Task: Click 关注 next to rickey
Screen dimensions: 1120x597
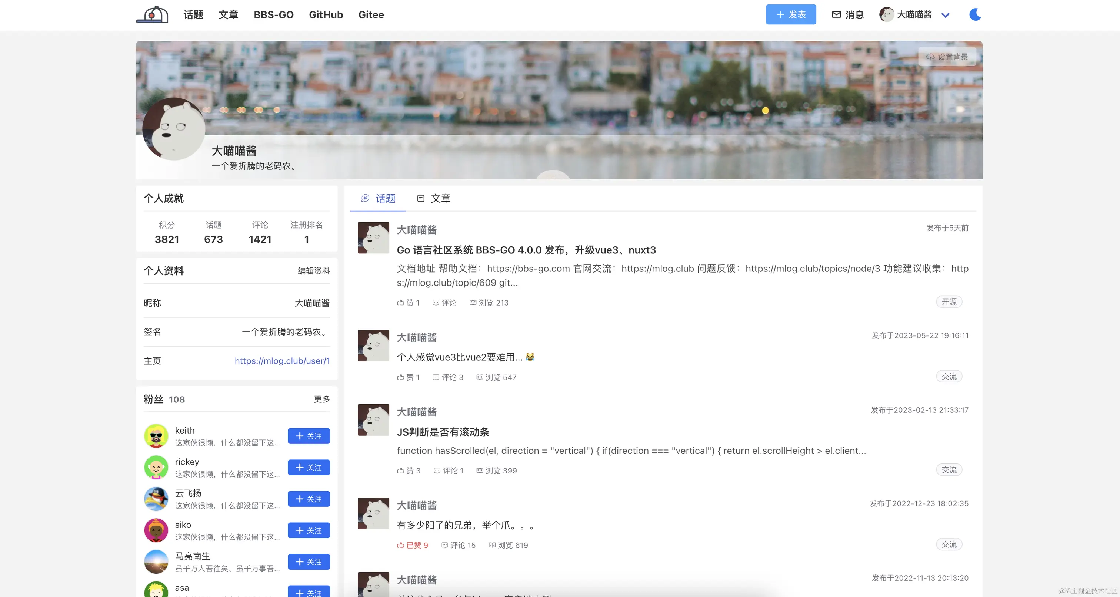Action: tap(309, 468)
